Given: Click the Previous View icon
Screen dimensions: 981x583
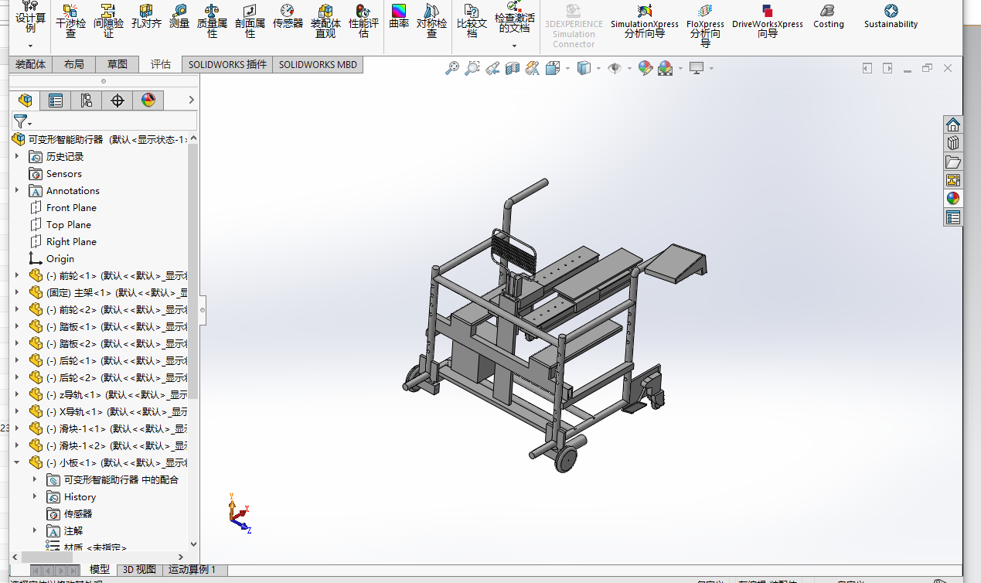Looking at the screenshot, I should pos(492,69).
